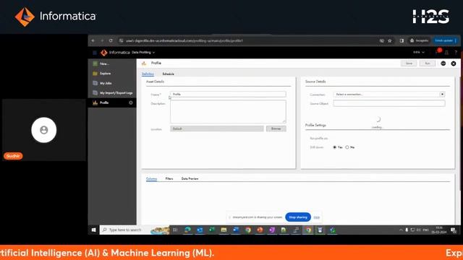
Task: Open the organization dropdown in the header
Action: [x=419, y=52]
